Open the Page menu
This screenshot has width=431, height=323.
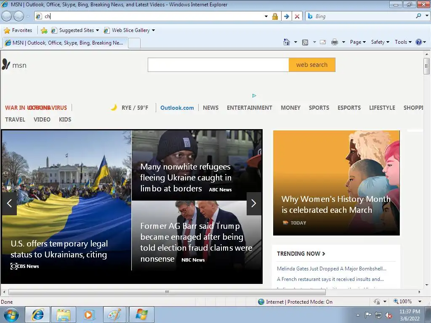coord(358,42)
